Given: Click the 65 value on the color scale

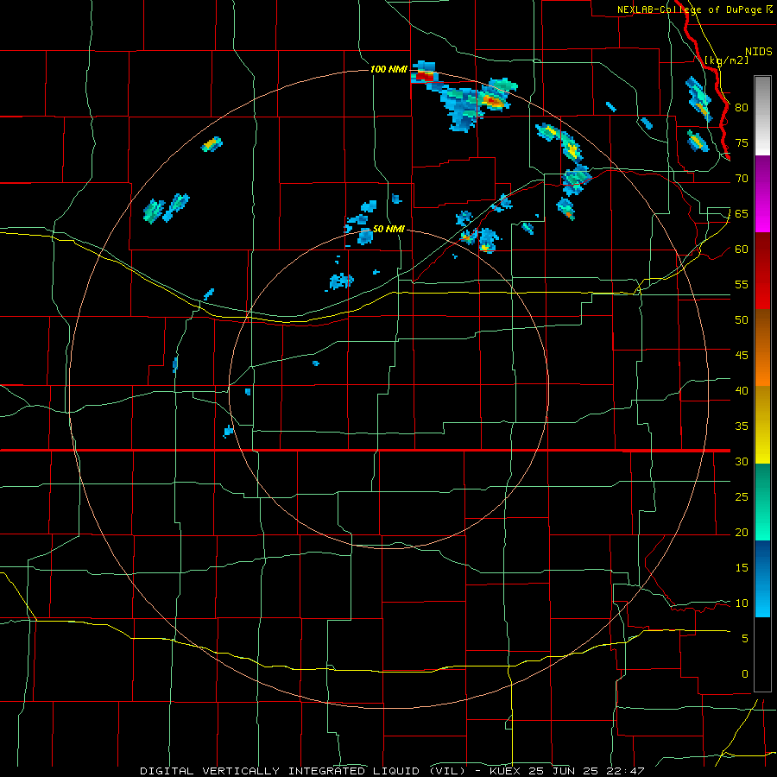Looking at the screenshot, I should (x=742, y=214).
